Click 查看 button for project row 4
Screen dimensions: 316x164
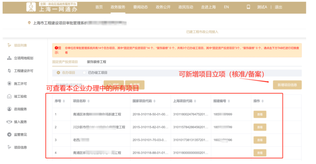click(x=260, y=153)
